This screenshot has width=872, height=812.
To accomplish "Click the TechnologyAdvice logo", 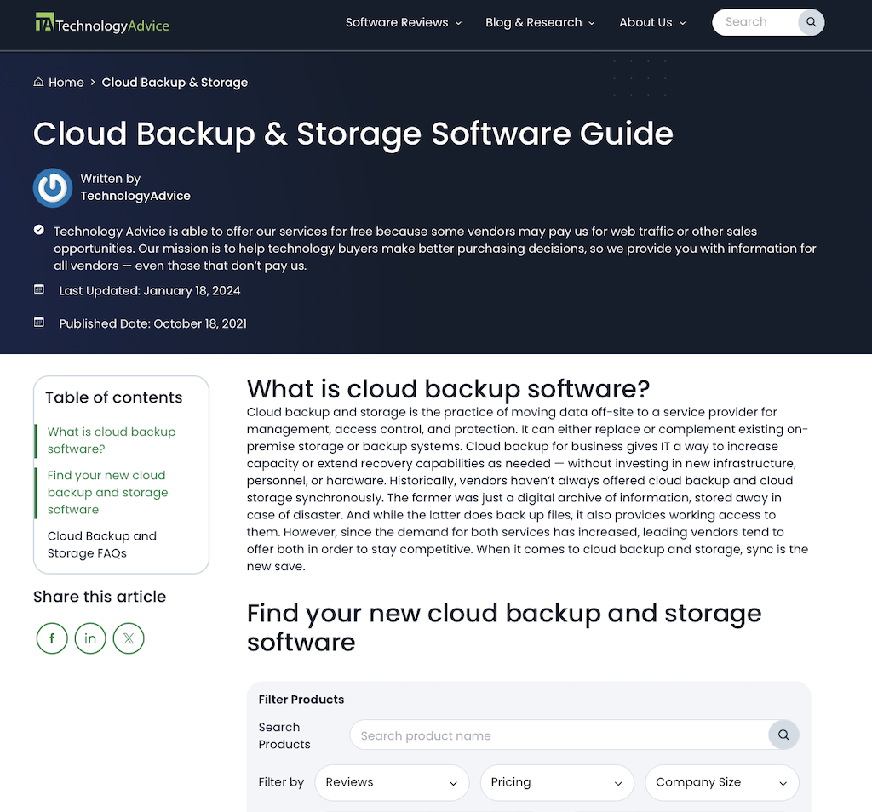I will 102,23.
